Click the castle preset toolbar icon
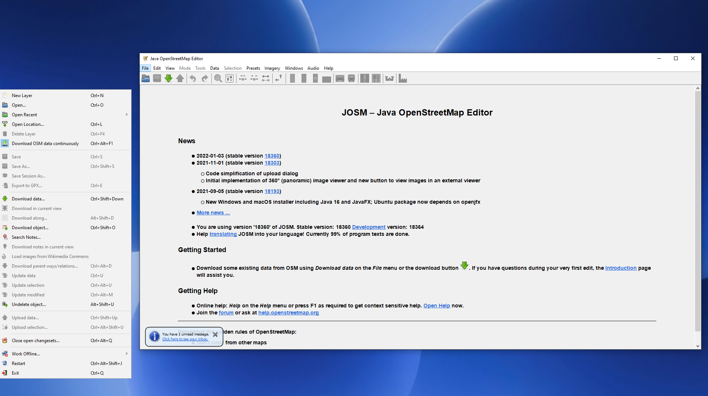708x396 pixels. pos(389,78)
